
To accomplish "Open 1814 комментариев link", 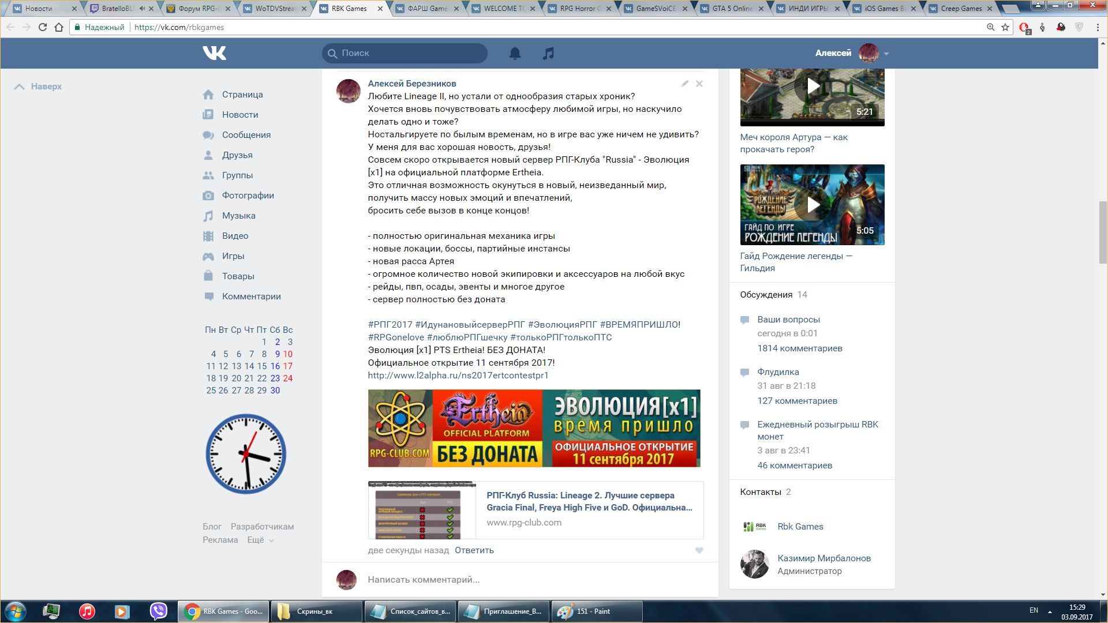I will (x=800, y=348).
